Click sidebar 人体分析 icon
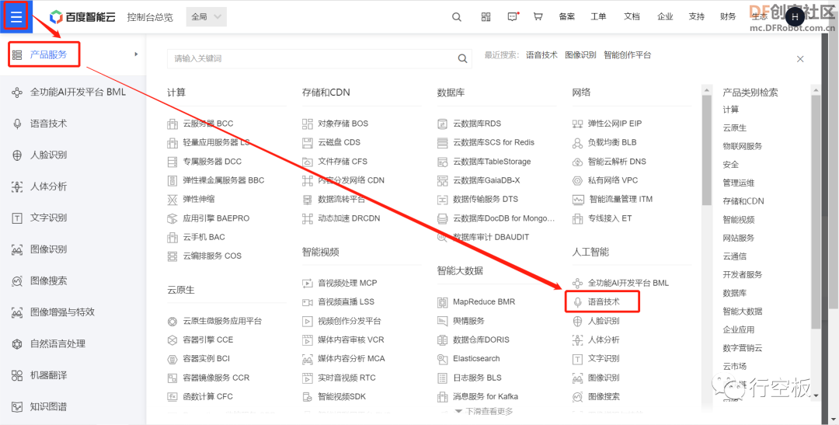The image size is (839, 425). click(17, 186)
